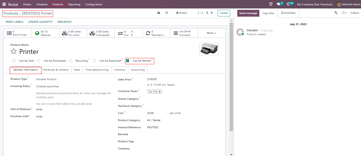Image resolution: width=361 pixels, height=156 pixels.
Task: Mark Printer as favorite with star
Action: click(x=14, y=52)
